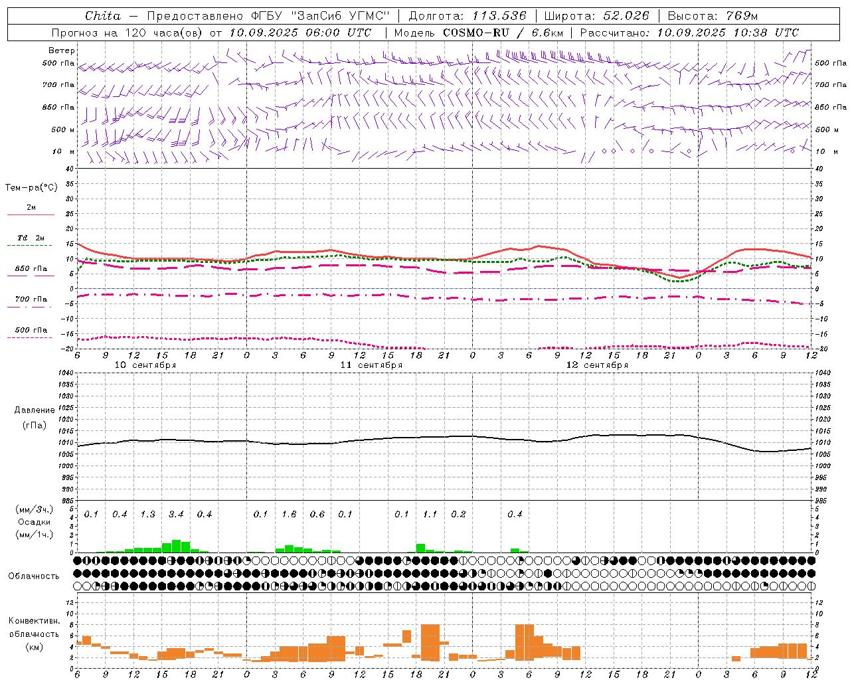Image resolution: width=850 pixels, height=680 pixels.
Task: Click the "Td 2м" dew point legend entry
Action: tap(31, 238)
